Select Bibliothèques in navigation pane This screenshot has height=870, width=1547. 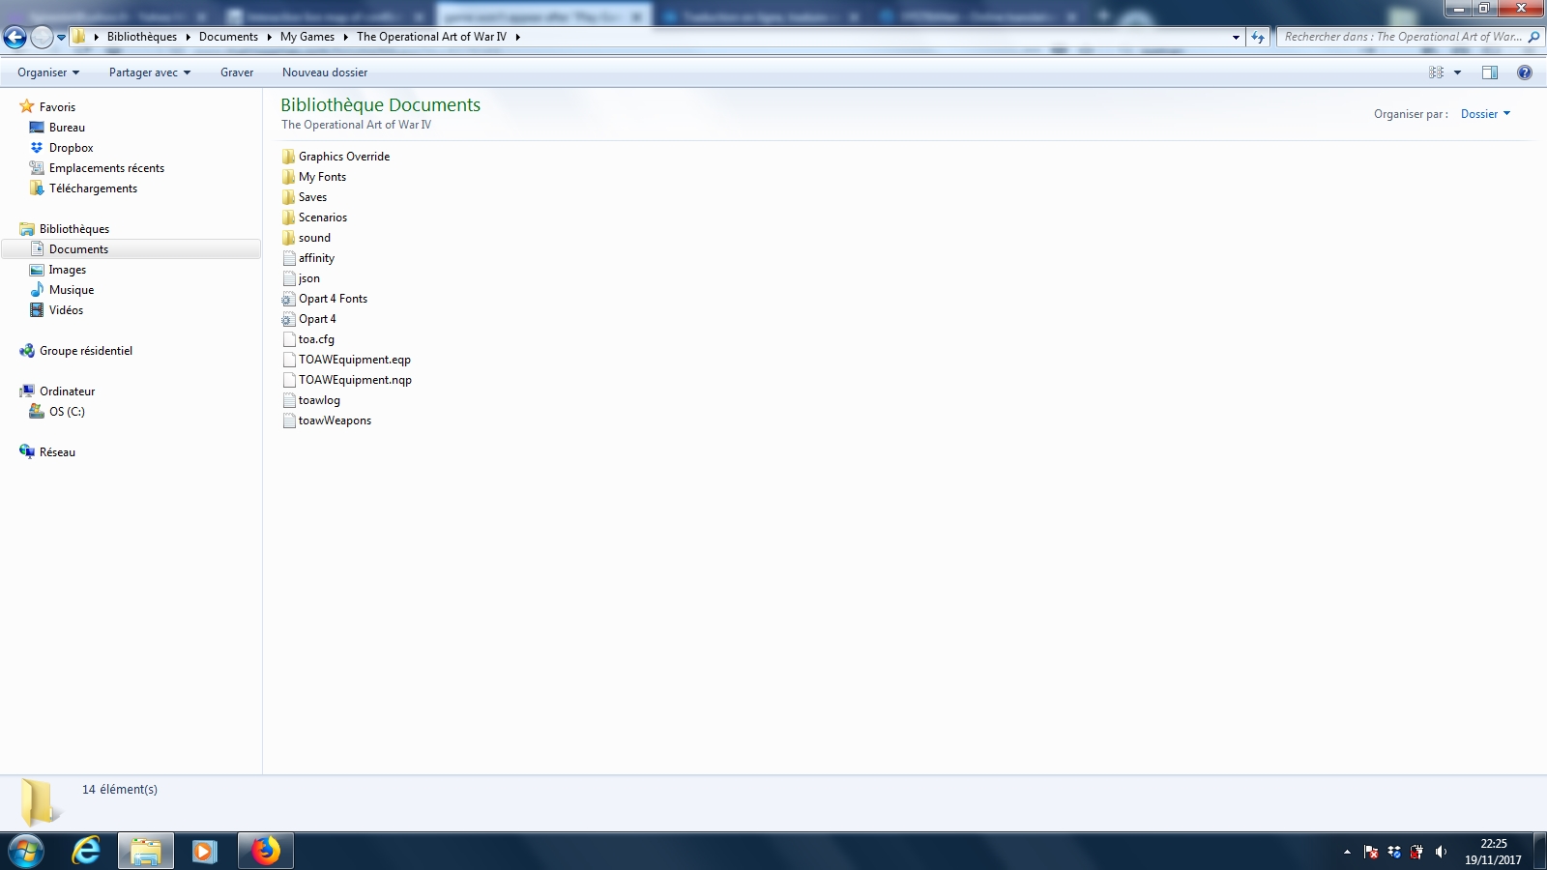coord(74,229)
